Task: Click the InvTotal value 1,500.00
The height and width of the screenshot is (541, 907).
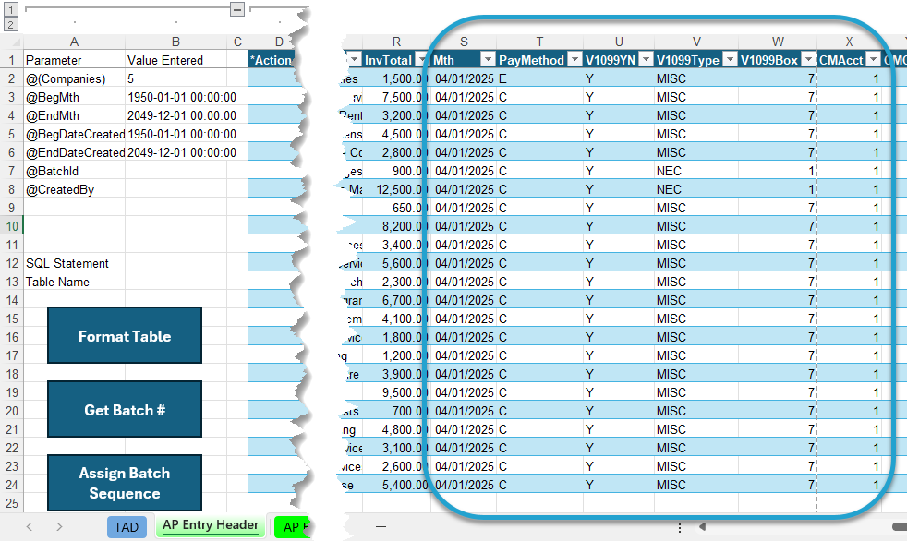Action: coord(397,78)
